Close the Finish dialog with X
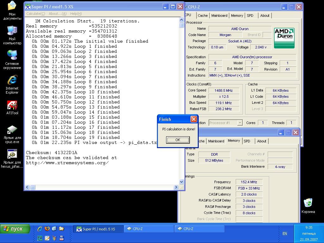 [194, 119]
